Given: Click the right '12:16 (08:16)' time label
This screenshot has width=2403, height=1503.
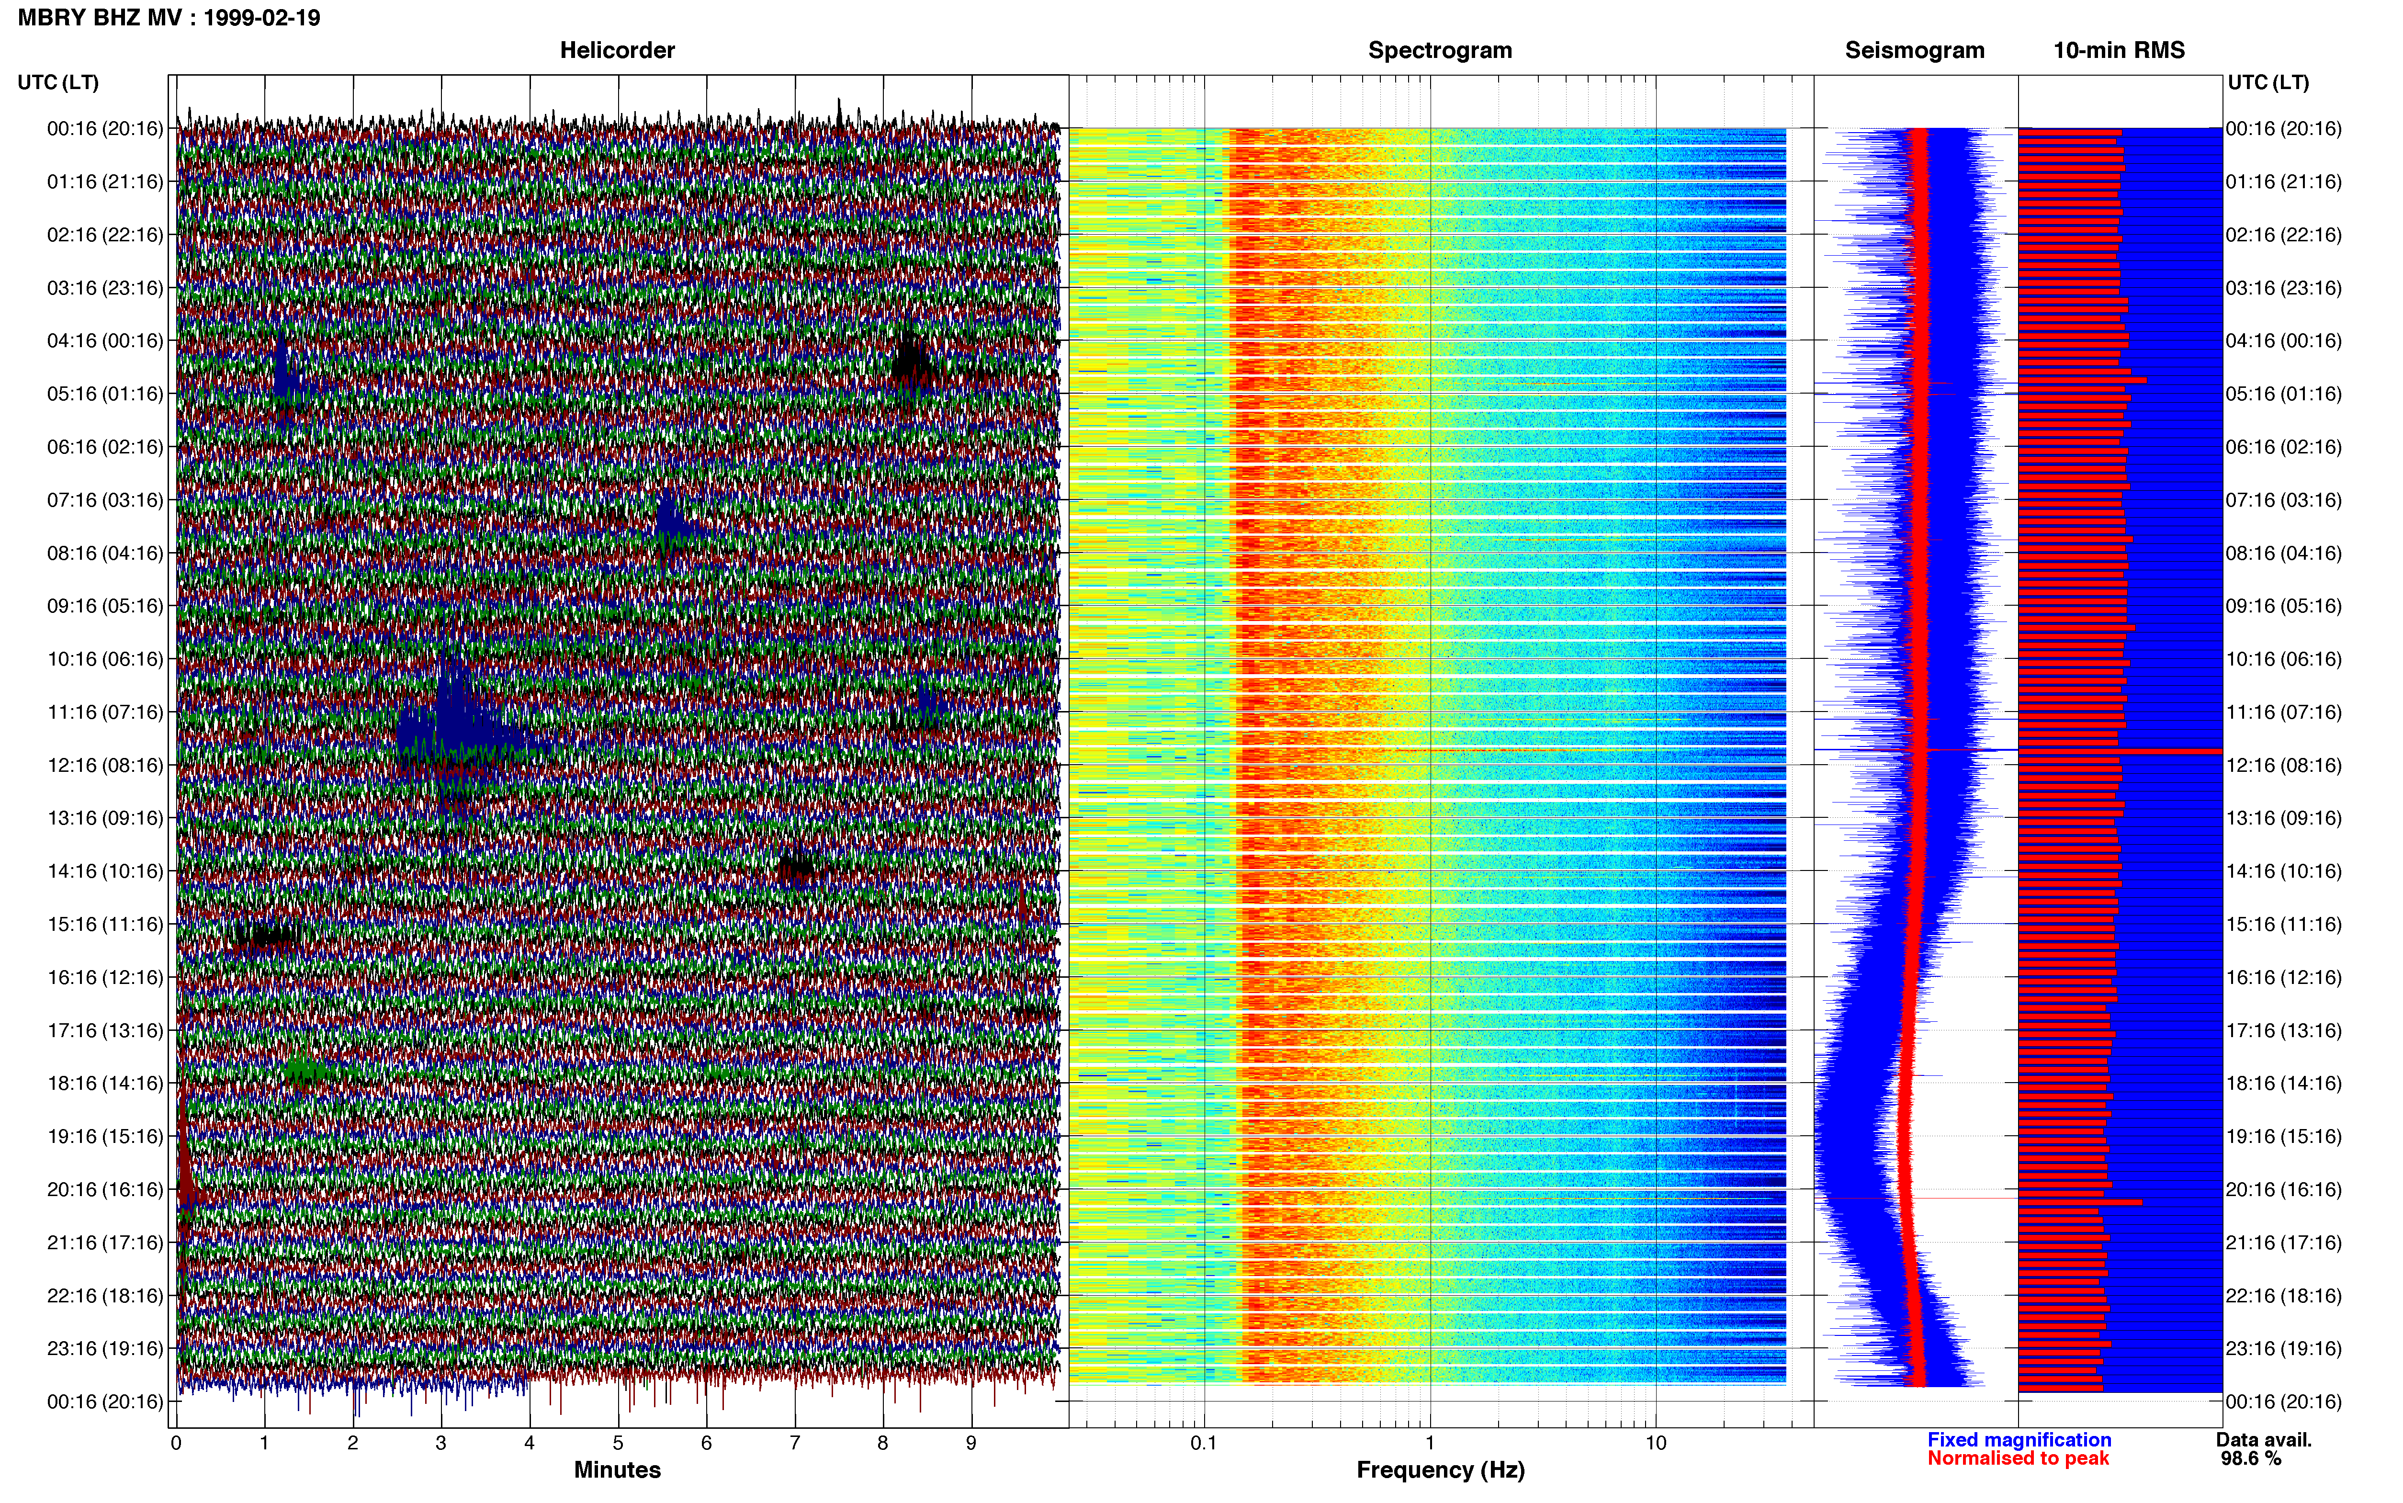Looking at the screenshot, I should tap(2284, 766).
